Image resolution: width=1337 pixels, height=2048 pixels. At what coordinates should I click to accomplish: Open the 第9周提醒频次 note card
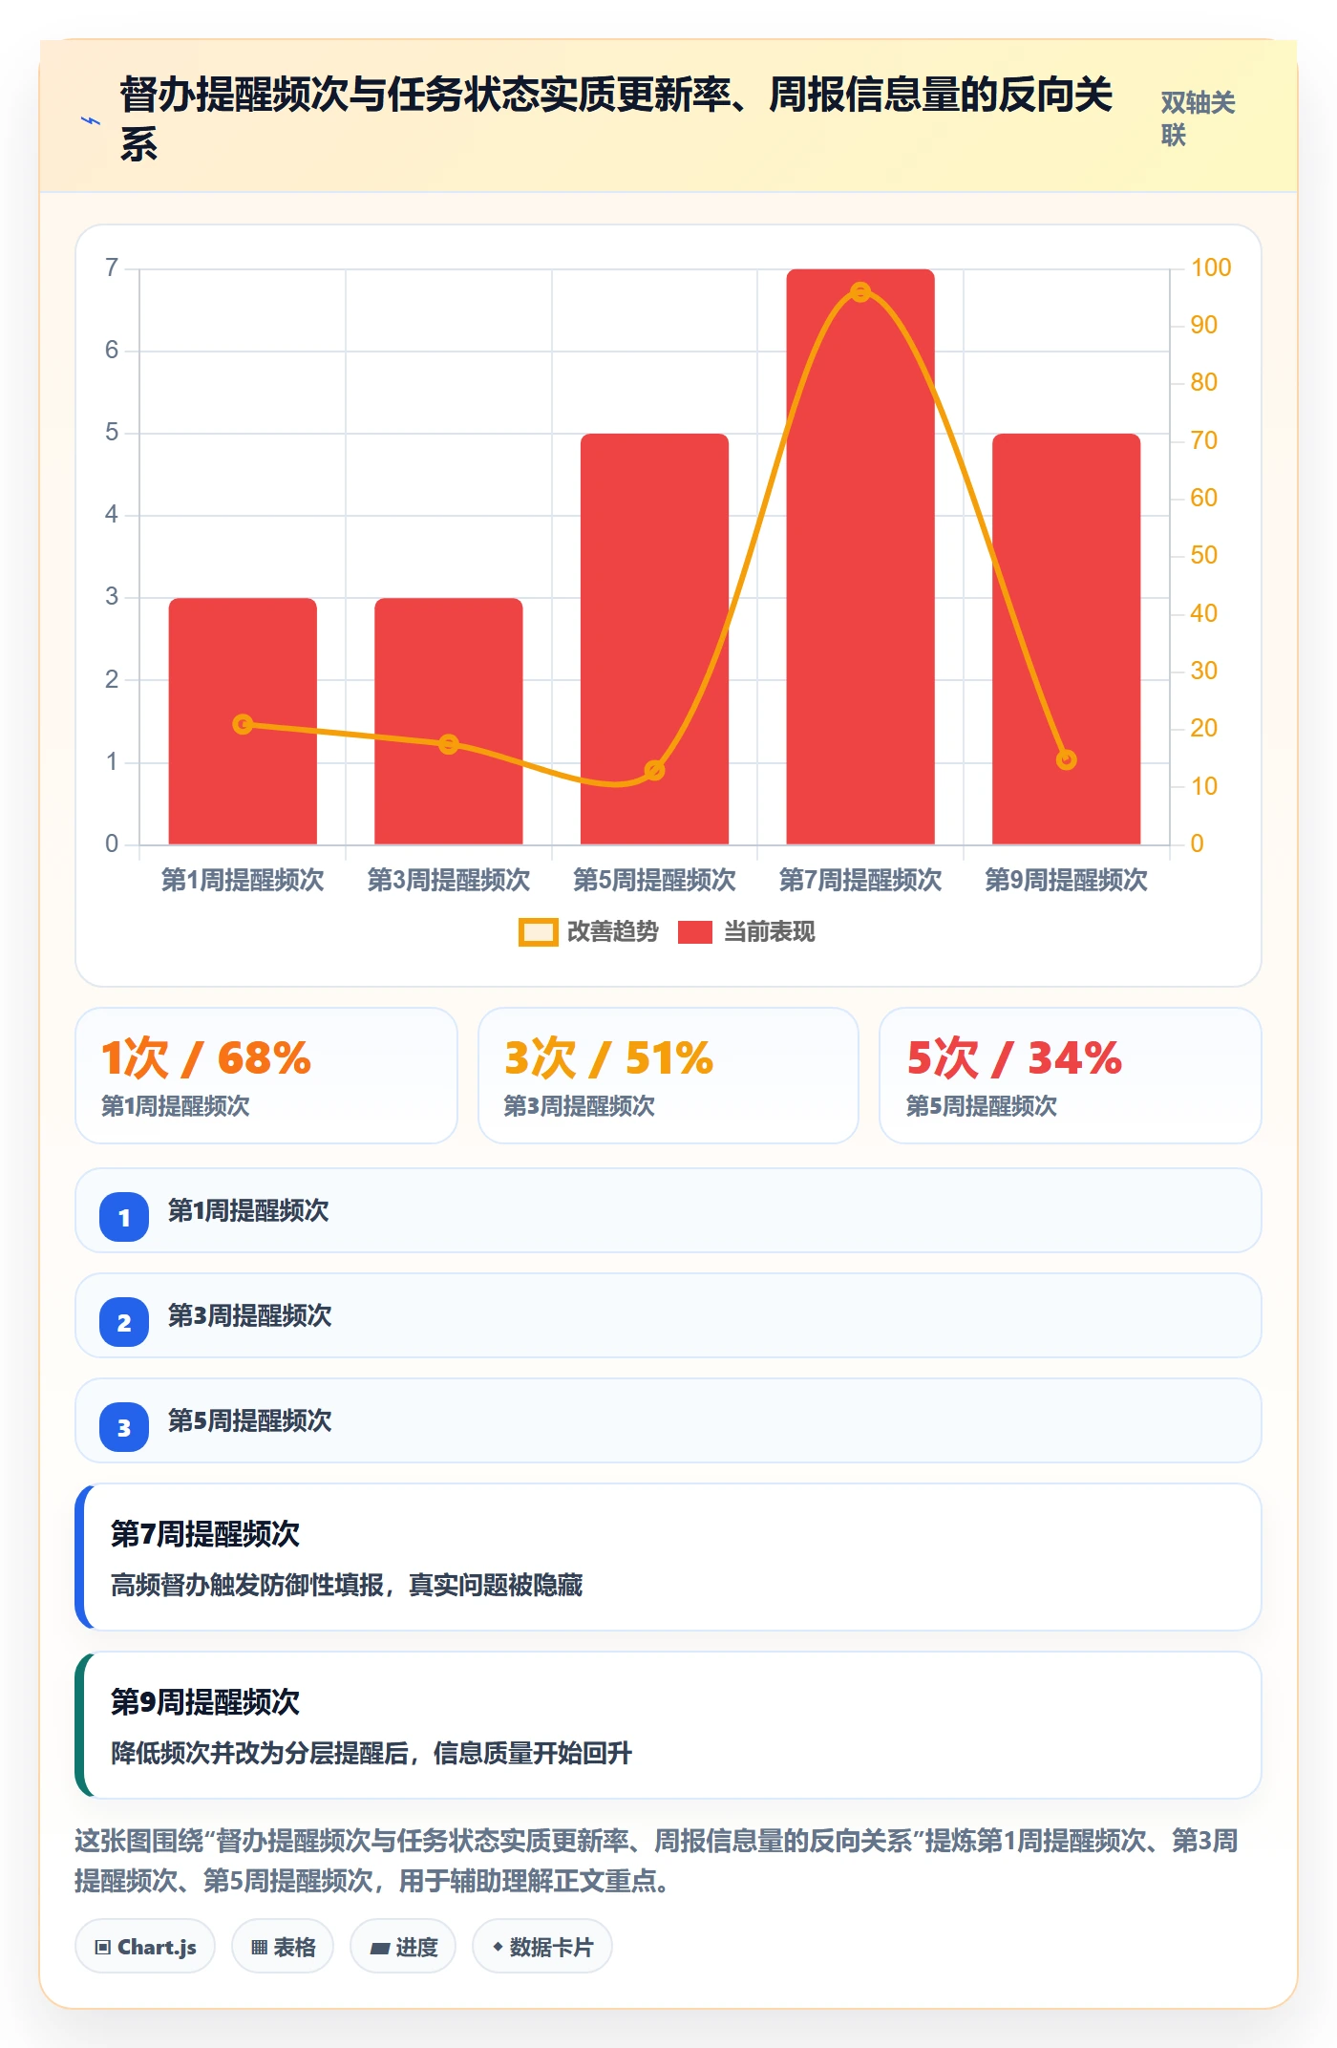[x=668, y=1725]
